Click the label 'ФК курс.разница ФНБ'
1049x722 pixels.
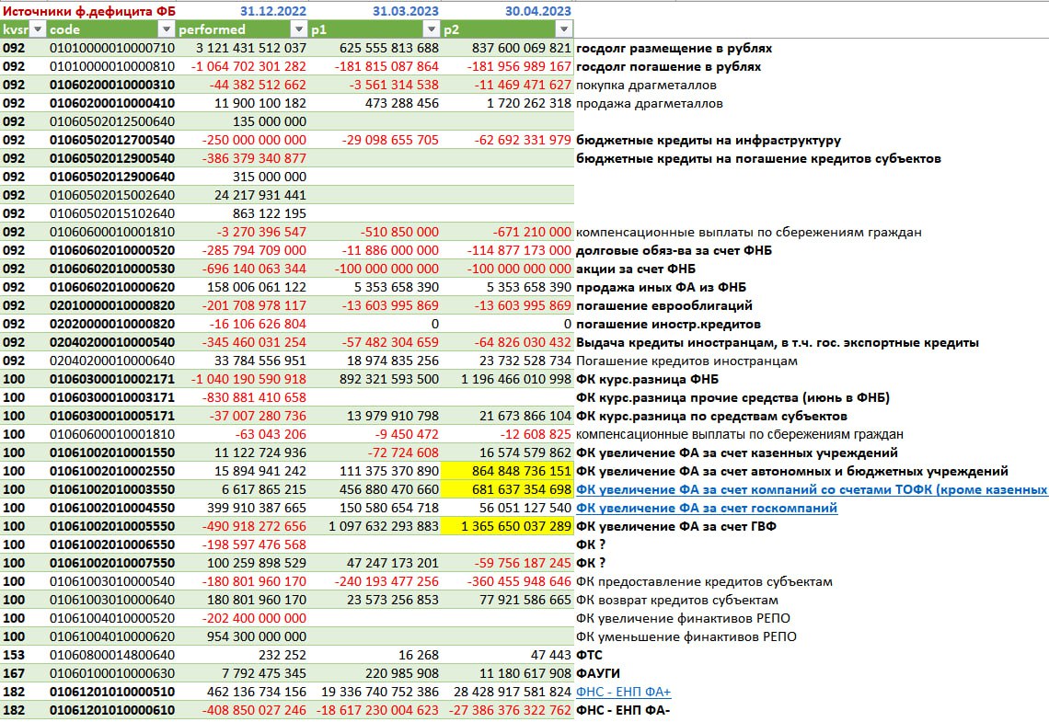coord(647,379)
